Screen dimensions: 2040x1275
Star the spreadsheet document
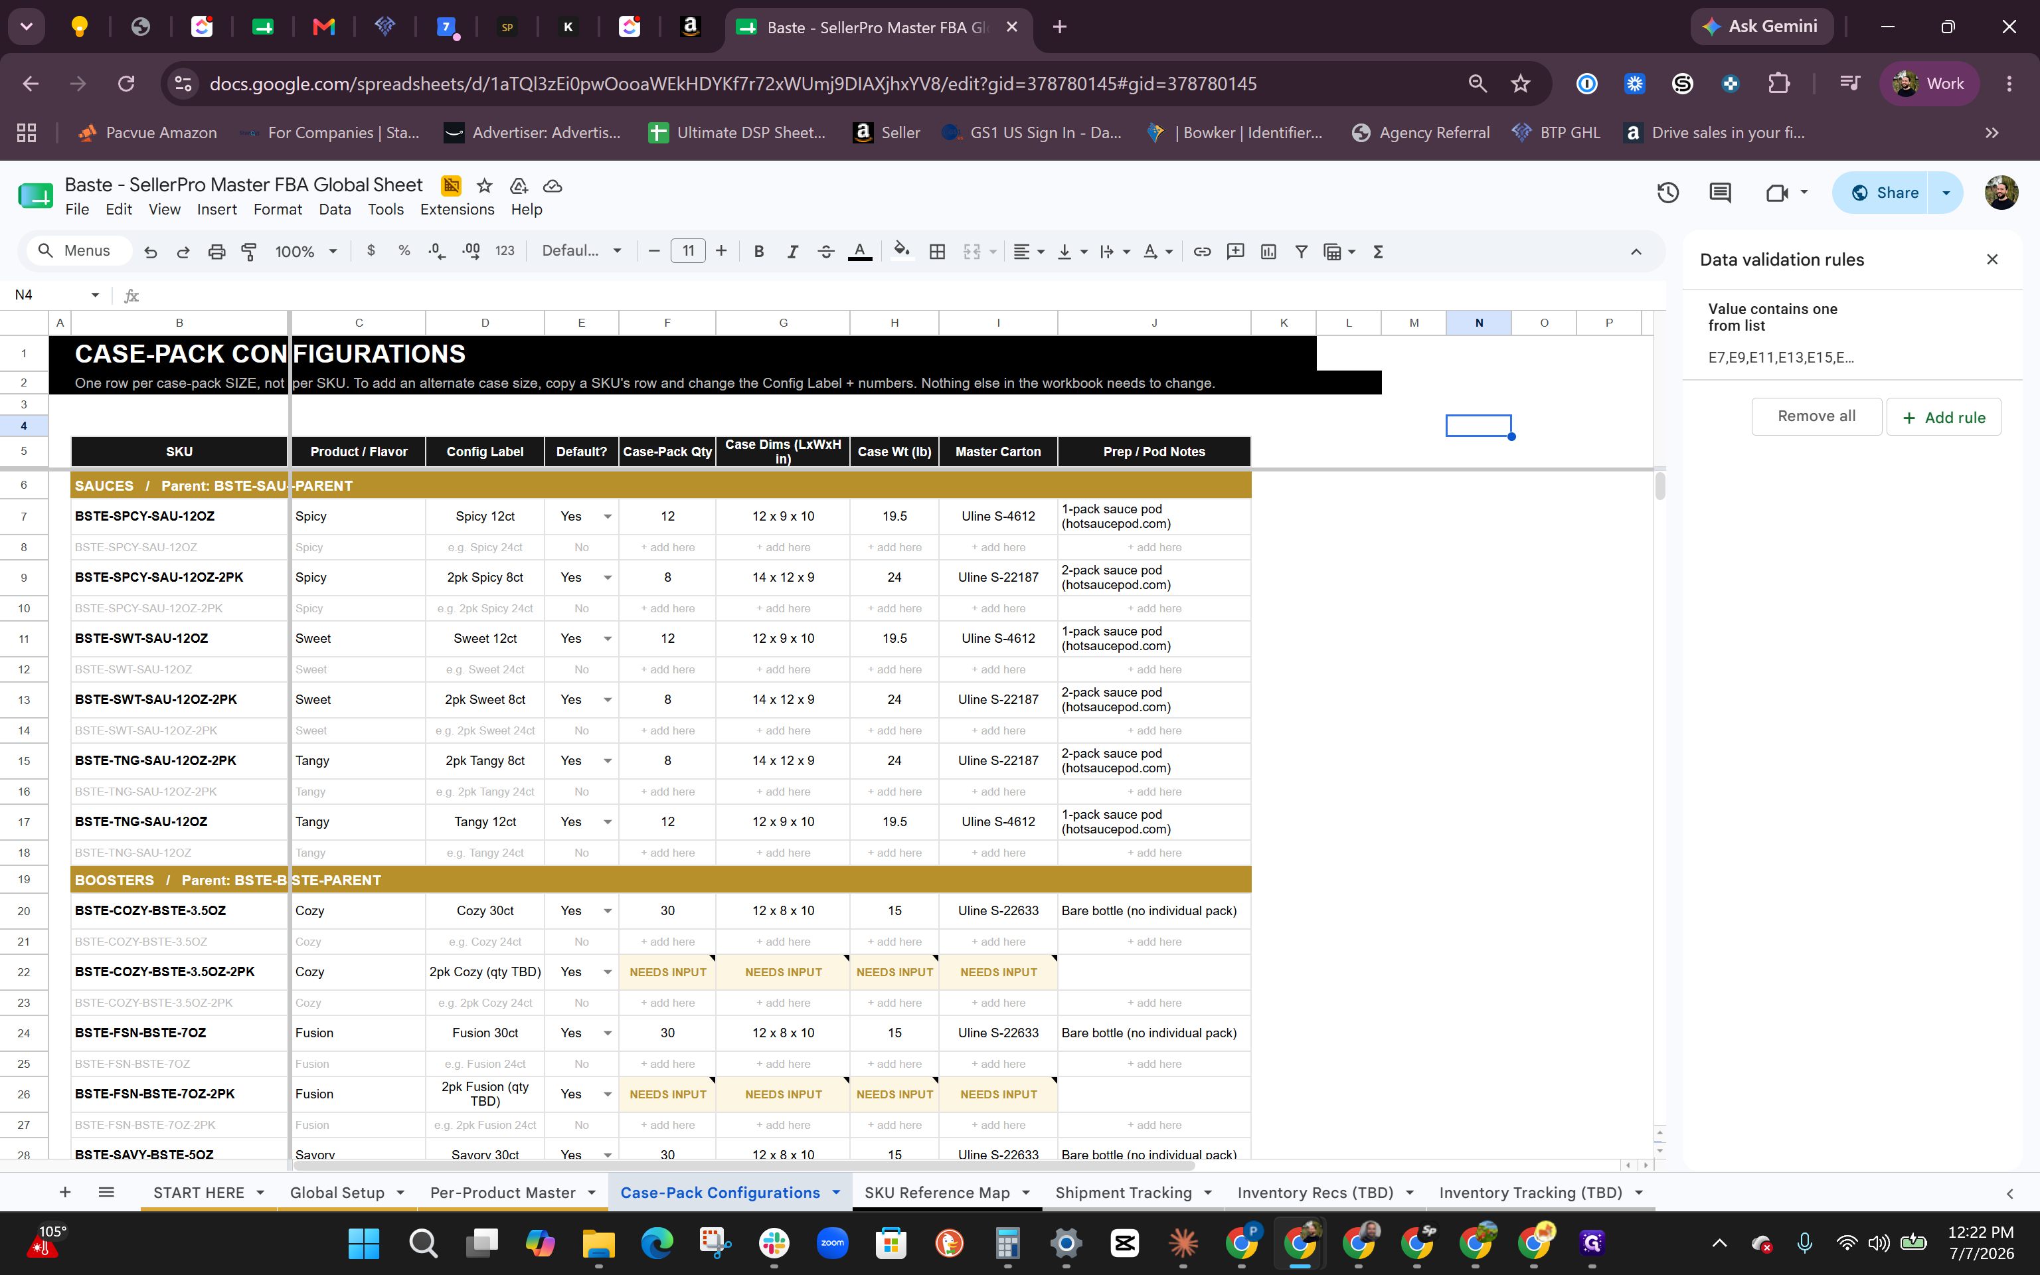tap(484, 185)
